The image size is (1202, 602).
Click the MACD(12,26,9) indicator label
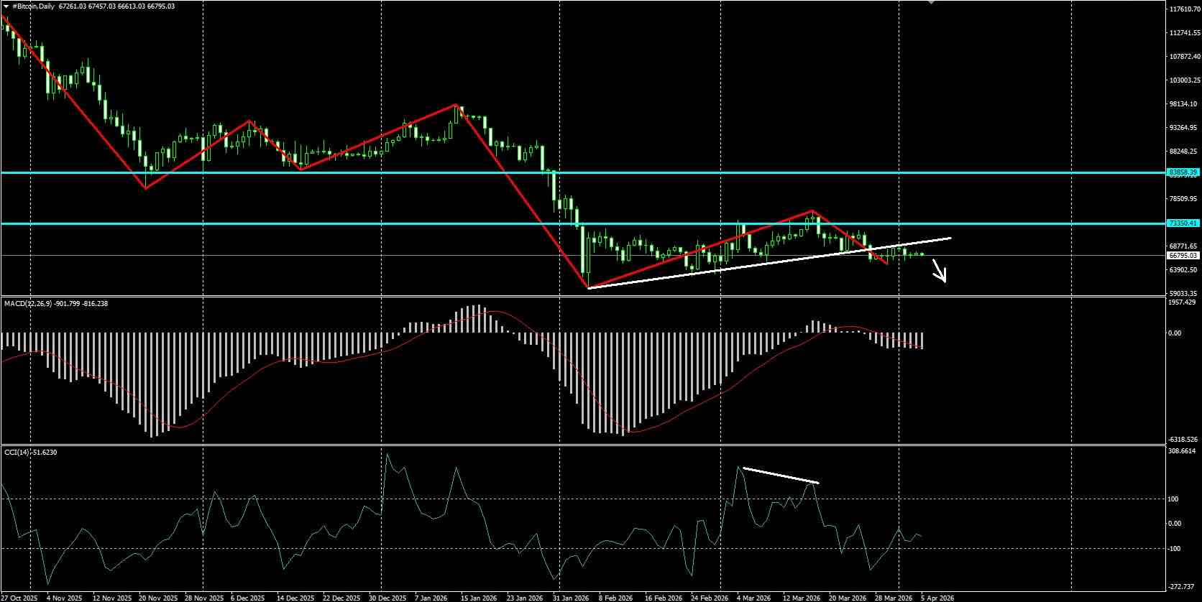(x=28, y=304)
